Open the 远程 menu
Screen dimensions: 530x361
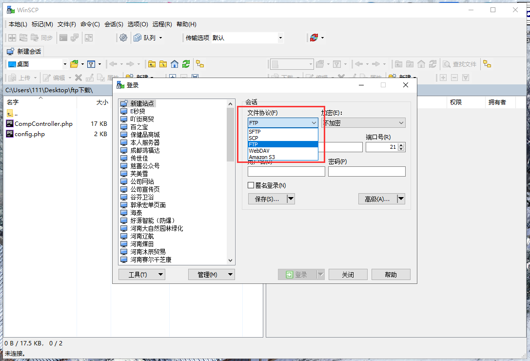pos(162,24)
